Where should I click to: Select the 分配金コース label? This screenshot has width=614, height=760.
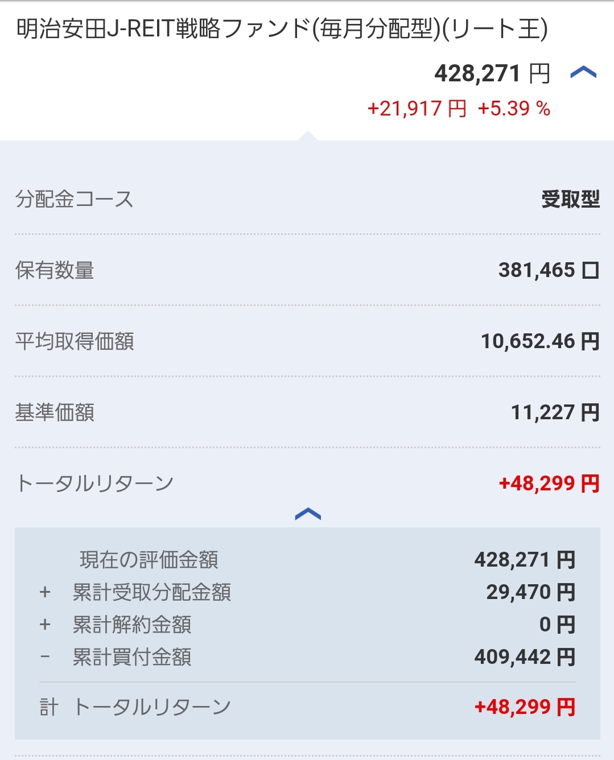point(75,199)
